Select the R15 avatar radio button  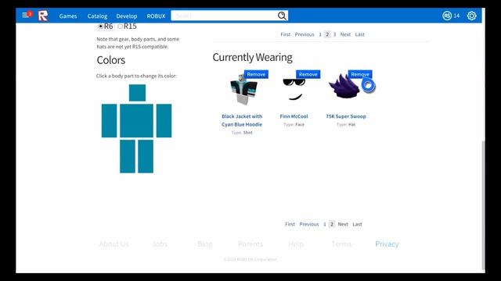point(120,27)
